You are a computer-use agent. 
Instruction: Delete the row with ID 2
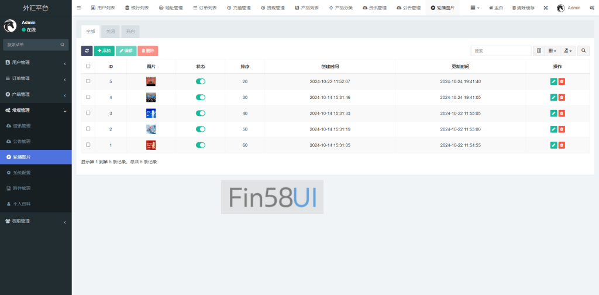(x=562, y=129)
